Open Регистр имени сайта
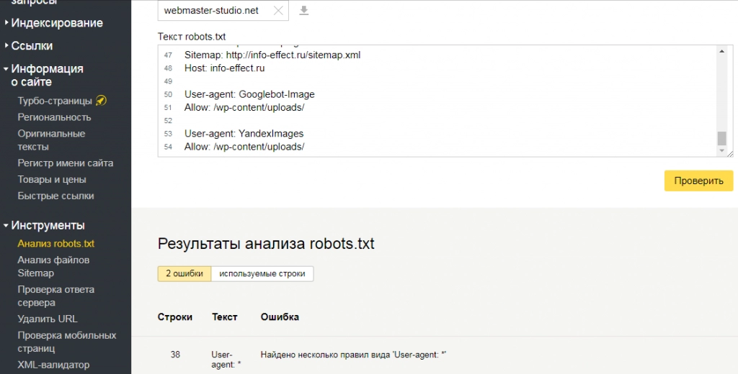The image size is (738, 374). [66, 163]
